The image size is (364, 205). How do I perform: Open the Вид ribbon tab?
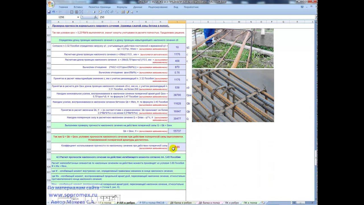(176, 7)
